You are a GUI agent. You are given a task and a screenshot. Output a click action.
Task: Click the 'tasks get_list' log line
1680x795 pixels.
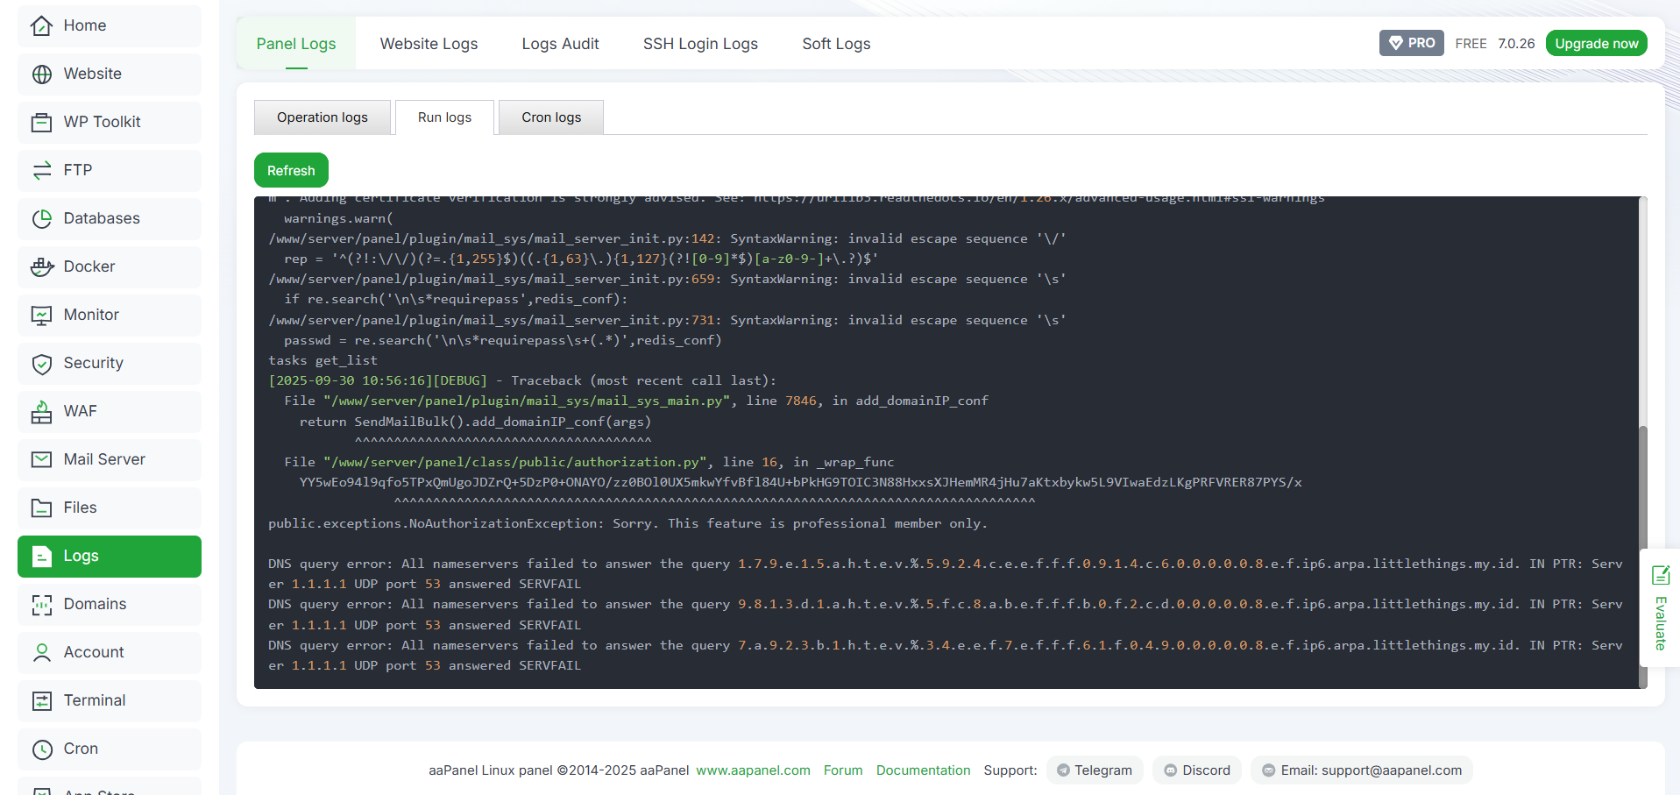click(323, 360)
